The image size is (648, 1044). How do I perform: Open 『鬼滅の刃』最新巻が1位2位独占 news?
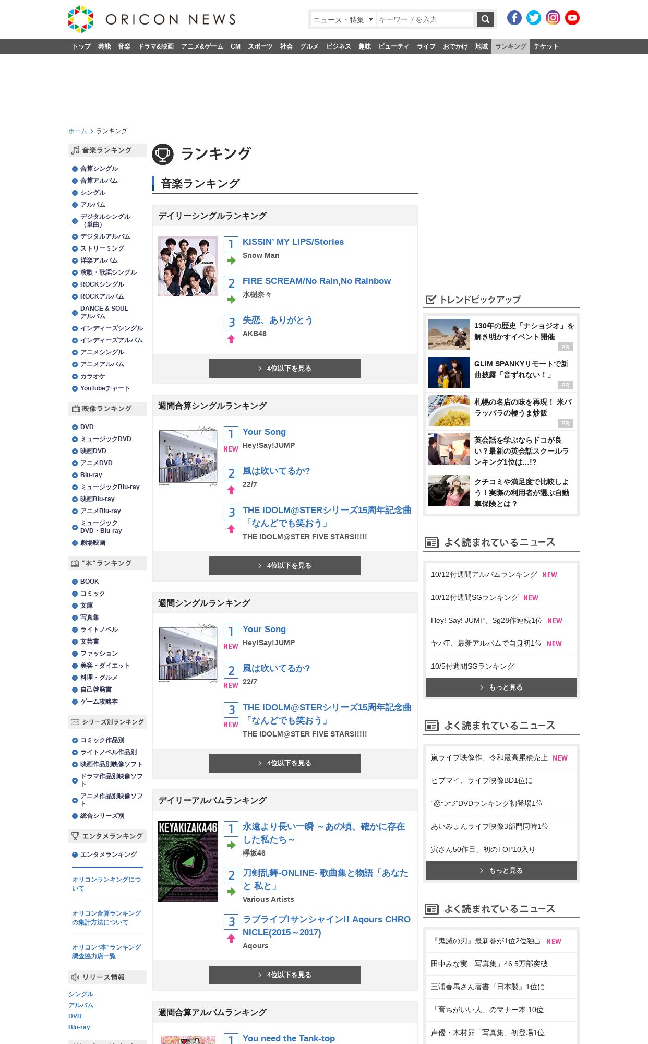486,941
